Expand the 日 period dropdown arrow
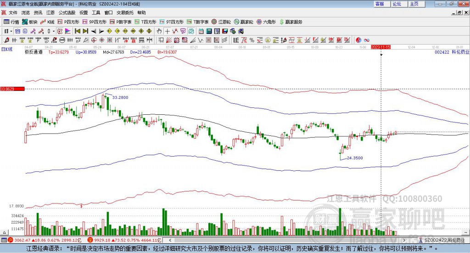 [11, 31]
